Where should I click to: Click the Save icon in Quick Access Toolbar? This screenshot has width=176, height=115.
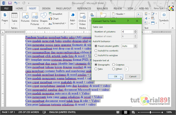click(10, 3)
